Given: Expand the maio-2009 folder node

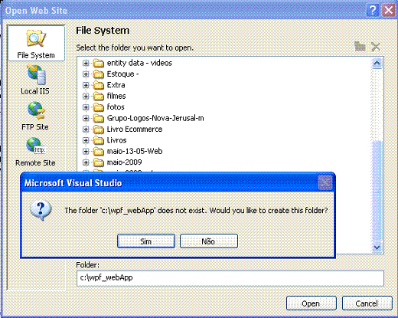Looking at the screenshot, I should [x=86, y=162].
